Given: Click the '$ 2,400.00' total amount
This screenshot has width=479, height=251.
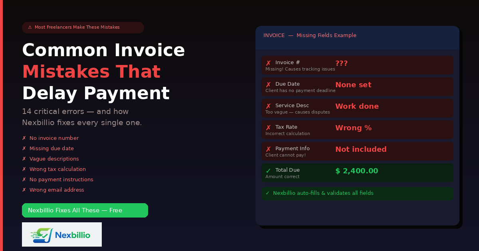Looking at the screenshot, I should point(356,171).
